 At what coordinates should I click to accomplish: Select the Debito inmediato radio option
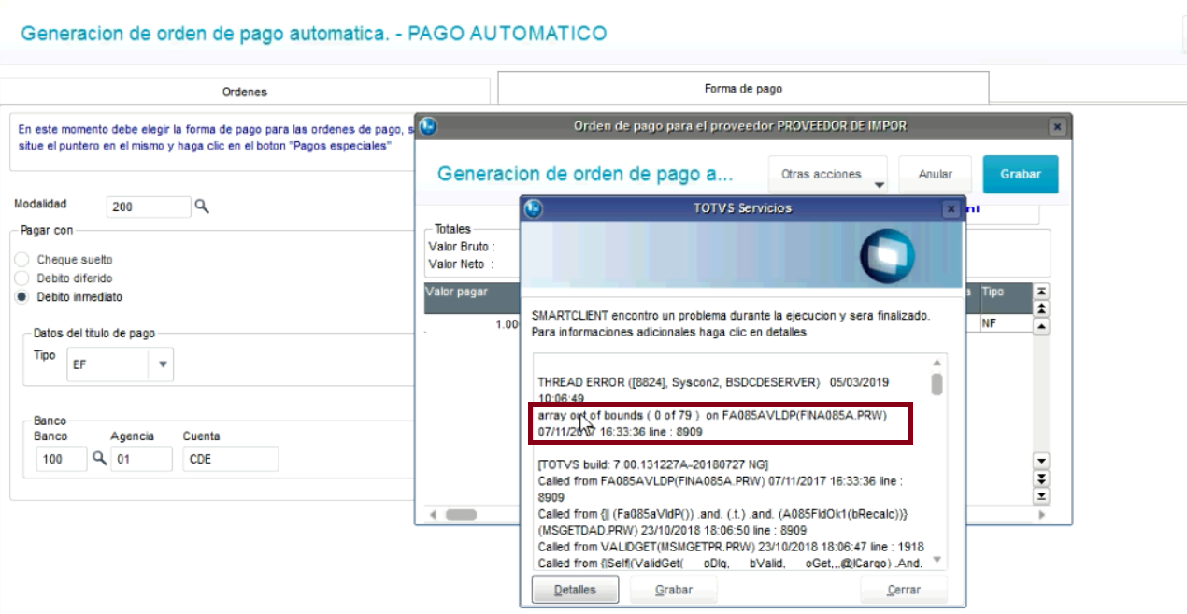21,297
